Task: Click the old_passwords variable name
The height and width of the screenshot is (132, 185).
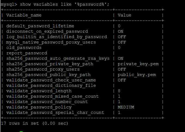Action: 24,48
